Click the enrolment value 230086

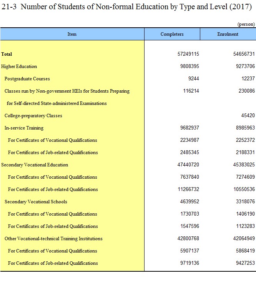pyautogui.click(x=246, y=91)
